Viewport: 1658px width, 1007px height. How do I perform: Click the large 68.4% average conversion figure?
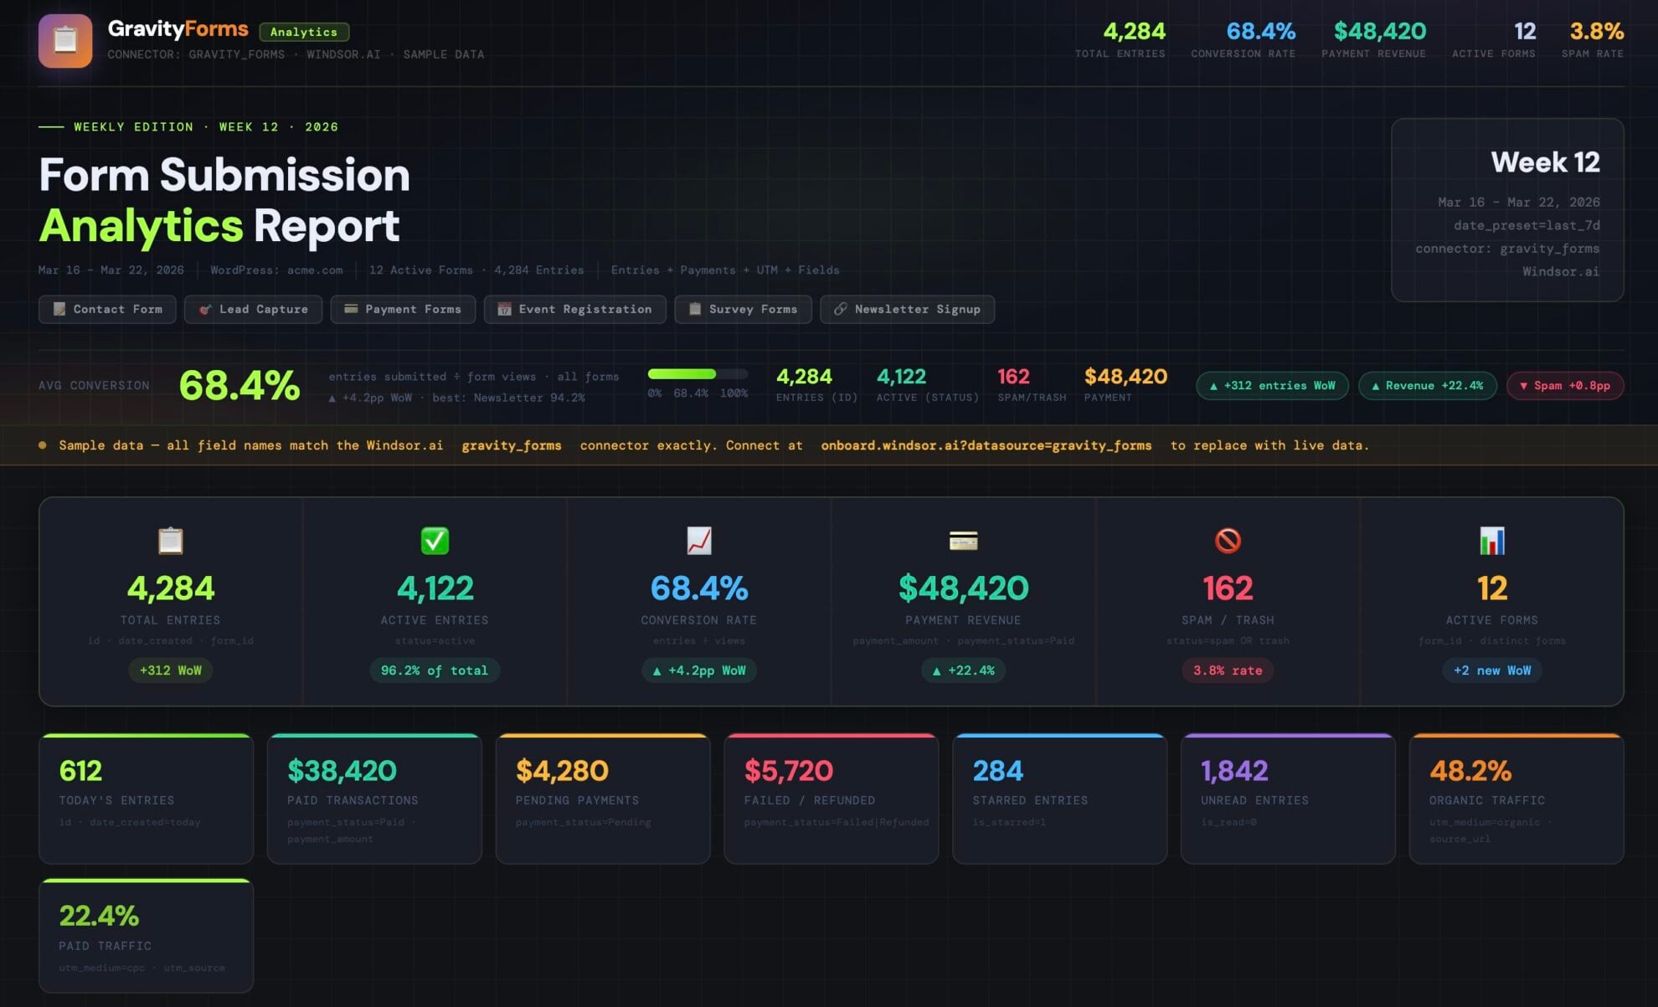tap(239, 386)
